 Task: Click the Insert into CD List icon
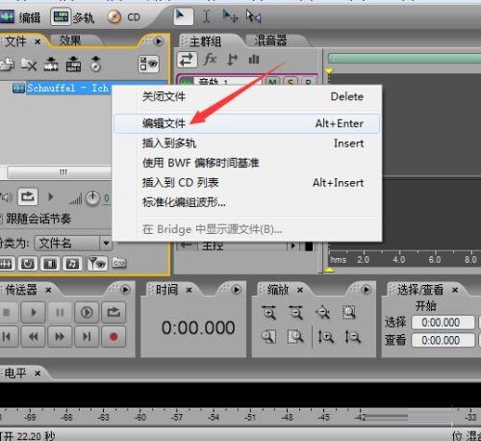[95, 64]
